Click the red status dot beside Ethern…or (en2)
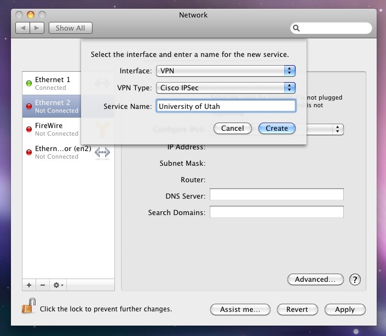This screenshot has width=386, height=336. point(29,152)
